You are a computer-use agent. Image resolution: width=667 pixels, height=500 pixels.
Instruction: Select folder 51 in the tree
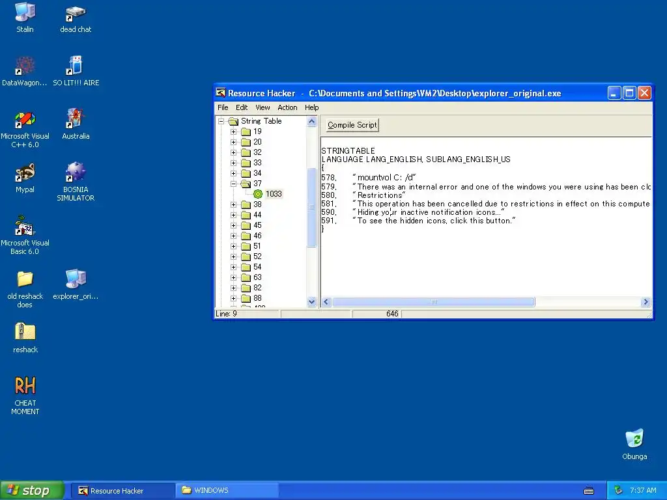(x=252, y=246)
